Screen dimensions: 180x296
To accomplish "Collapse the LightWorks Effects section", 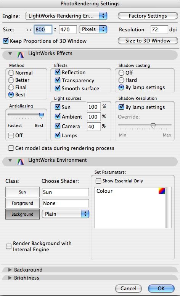I will click(x=10, y=54).
